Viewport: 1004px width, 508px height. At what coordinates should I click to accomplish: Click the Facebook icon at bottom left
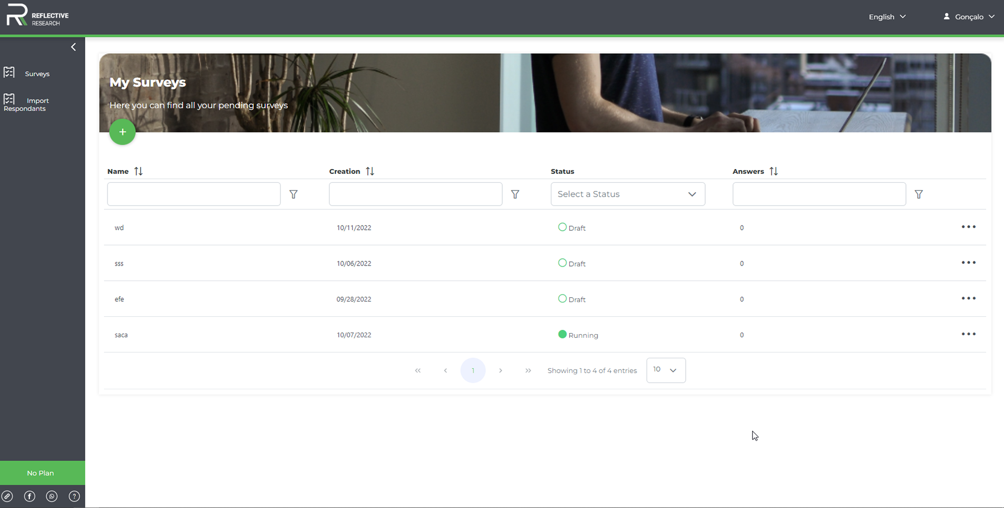[x=30, y=496]
